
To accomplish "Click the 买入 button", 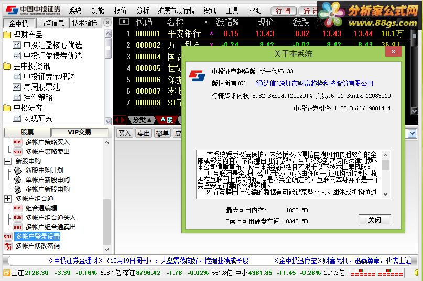I will click(x=124, y=133).
